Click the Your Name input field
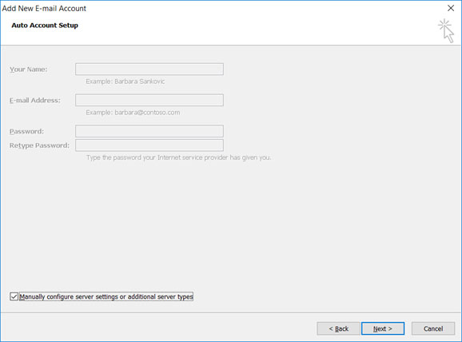462x342 pixels. [x=149, y=69]
